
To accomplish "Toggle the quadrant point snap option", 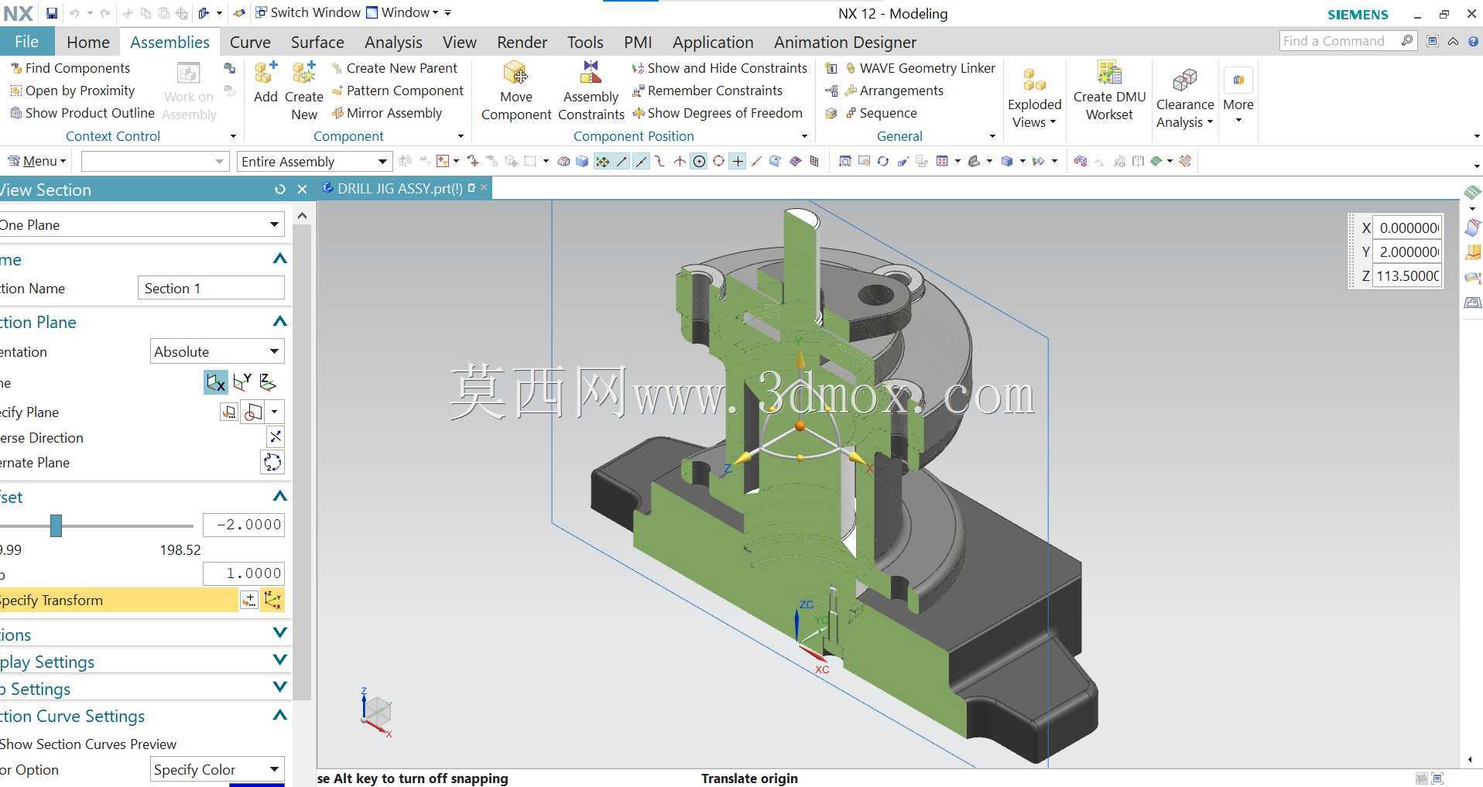I will pos(718,161).
